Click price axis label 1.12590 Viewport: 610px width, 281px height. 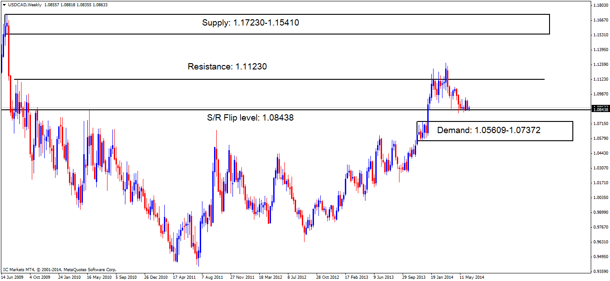600,65
